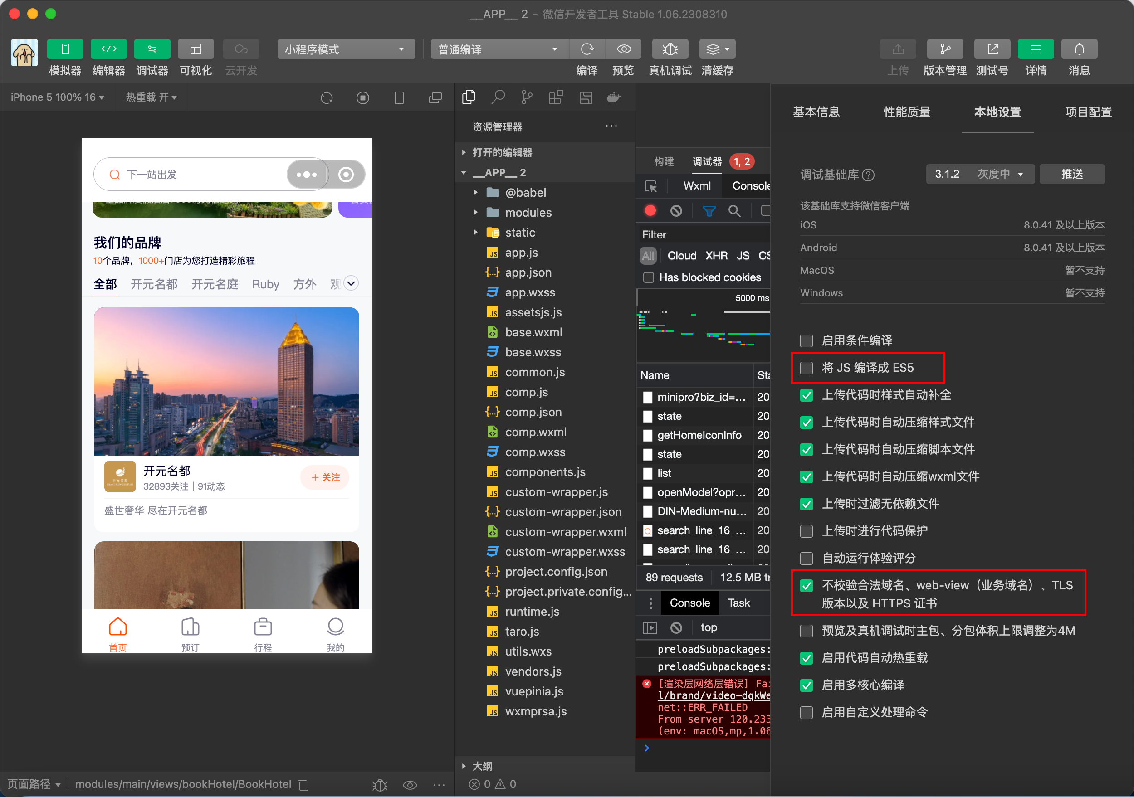Screen dimensions: 1134x797
Task: Click the 编译 refresh icon
Action: click(587, 49)
